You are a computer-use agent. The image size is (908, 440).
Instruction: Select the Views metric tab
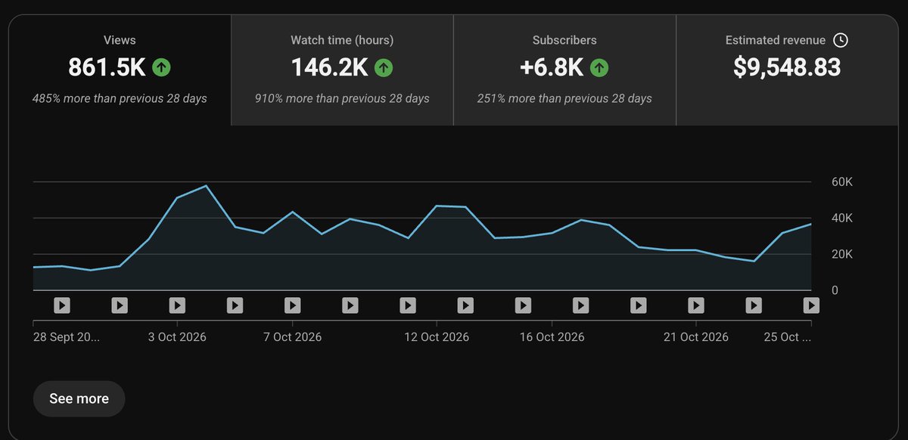120,70
